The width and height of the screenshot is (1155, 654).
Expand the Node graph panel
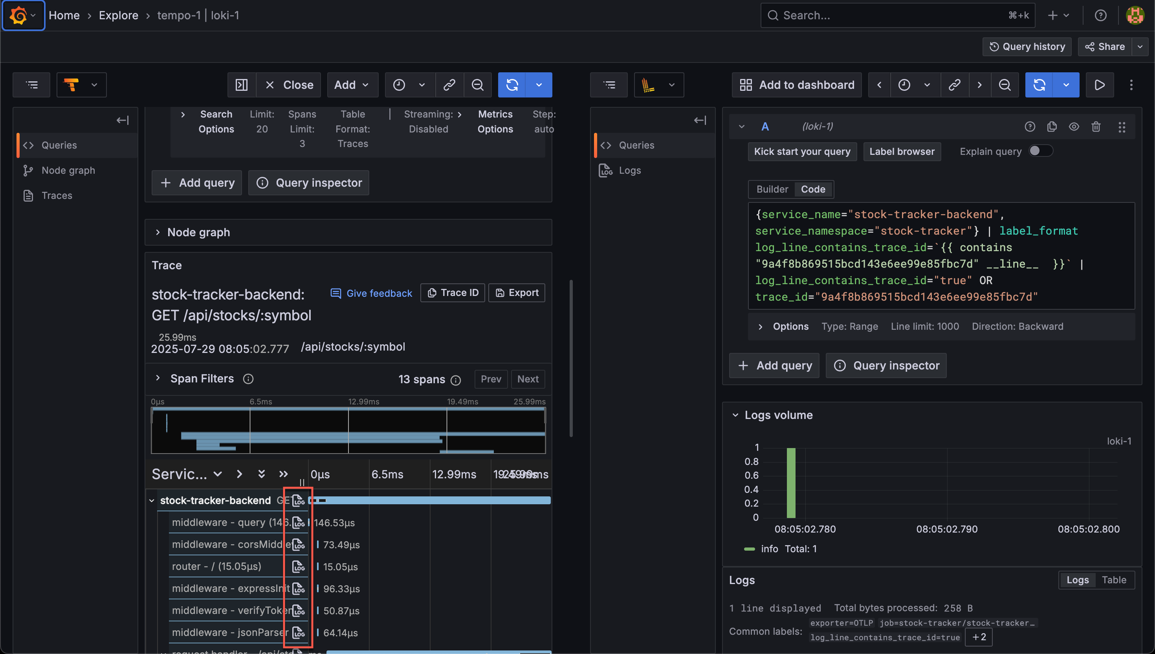coord(348,232)
